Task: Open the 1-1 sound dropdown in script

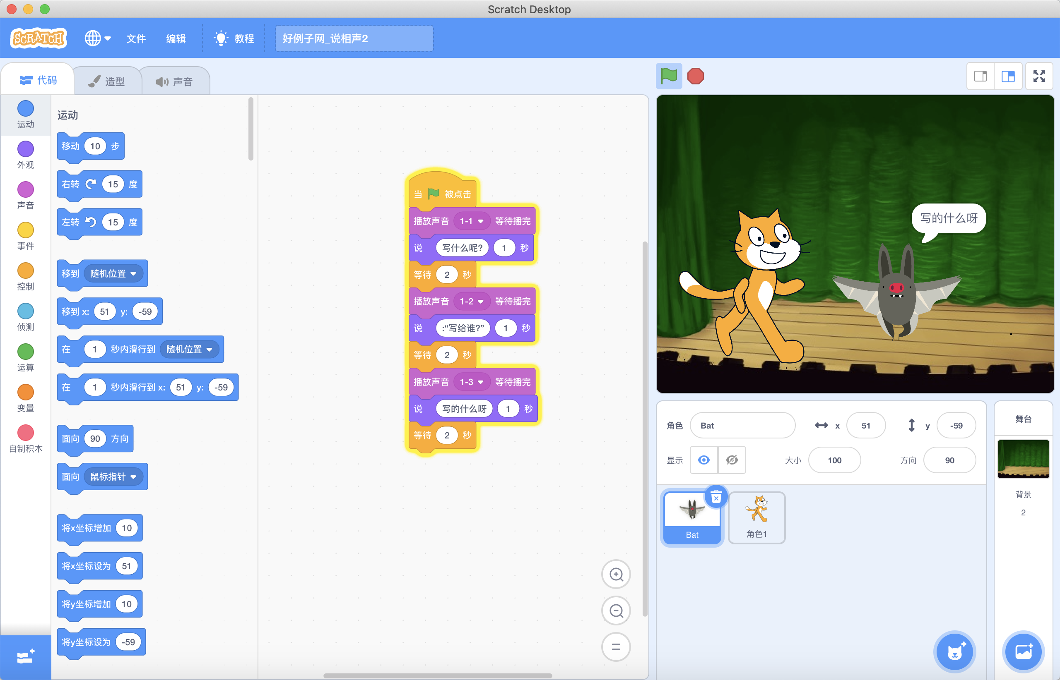Action: tap(472, 221)
